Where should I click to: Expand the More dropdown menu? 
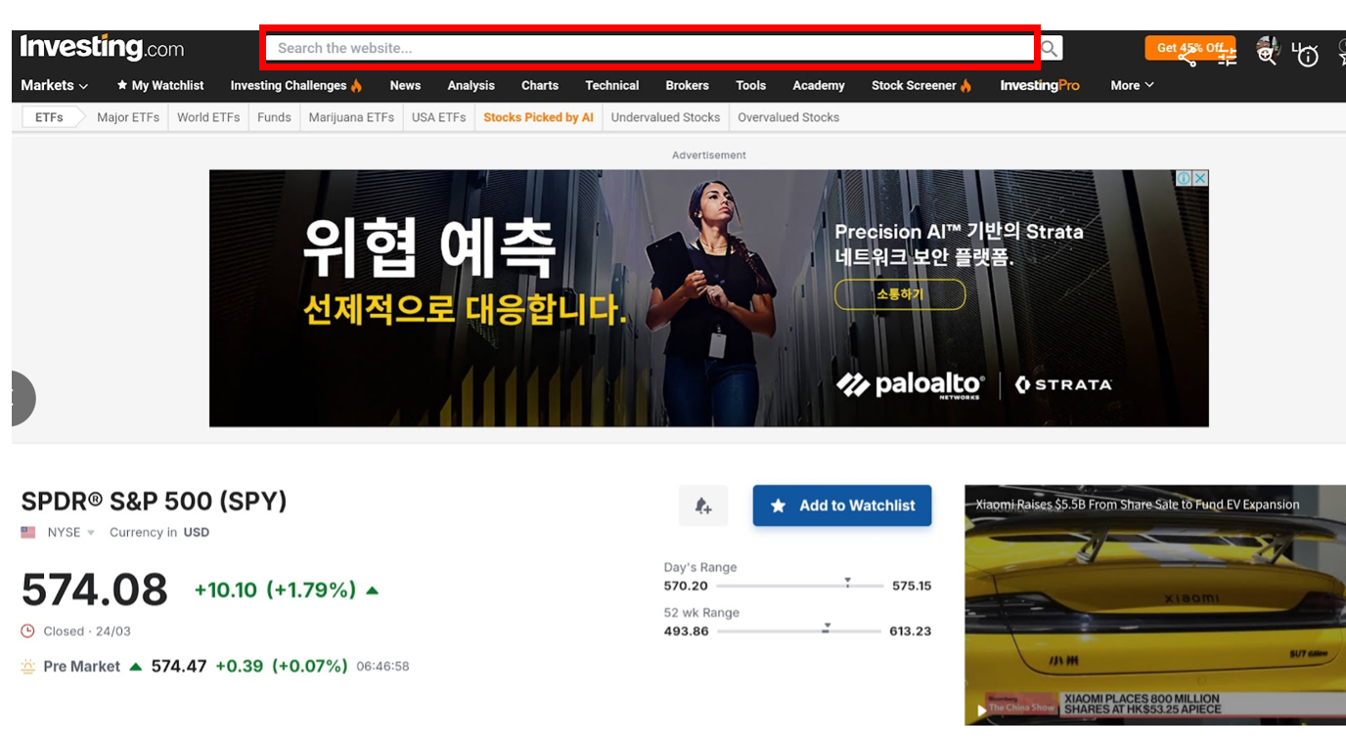1133,85
